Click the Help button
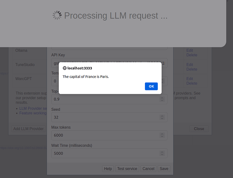The width and height of the screenshot is (233, 178). click(x=108, y=169)
